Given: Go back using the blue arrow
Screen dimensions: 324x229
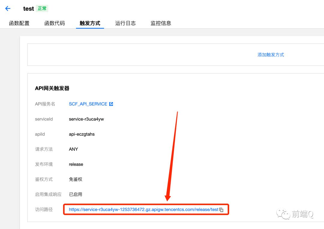Looking at the screenshot, I should pos(8,8).
